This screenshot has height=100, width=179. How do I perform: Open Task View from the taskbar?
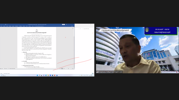pyautogui.click(x=42, y=75)
